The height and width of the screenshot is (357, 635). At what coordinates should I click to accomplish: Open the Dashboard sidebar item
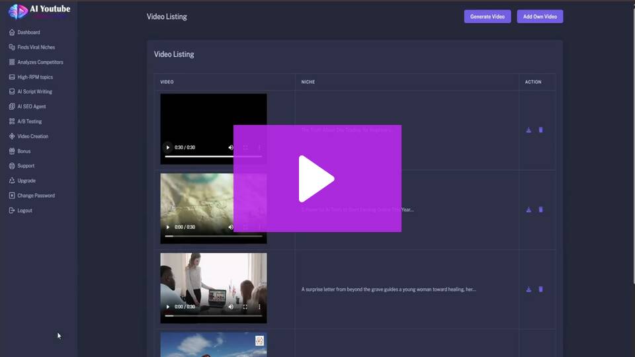[x=24, y=32]
